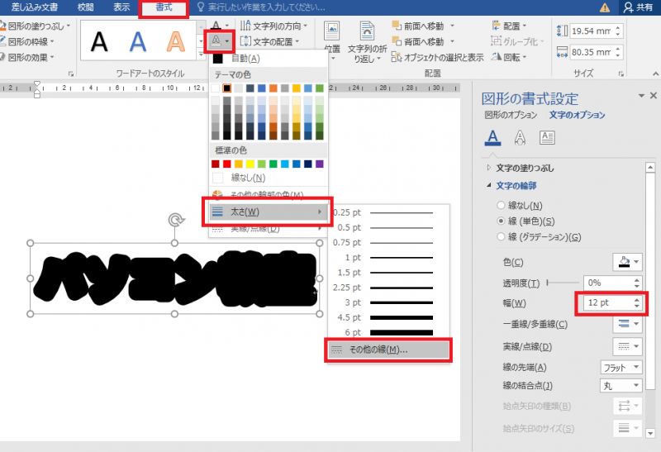Select orange outlined WordArt style A
Screen dimensions: 661x452
click(x=175, y=42)
